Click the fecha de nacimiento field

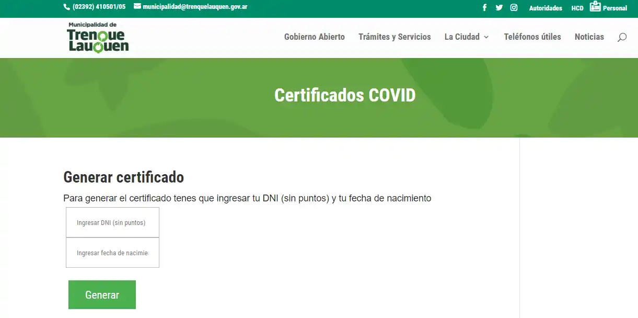coord(112,252)
